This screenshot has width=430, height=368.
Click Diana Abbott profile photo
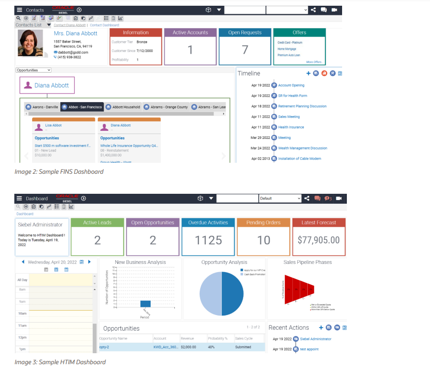point(30,43)
